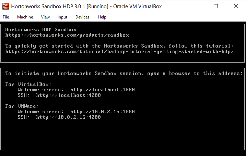The width and height of the screenshot is (246, 156).
Task: Close the Hortonworks Sandbox VM window
Action: coord(236,6)
